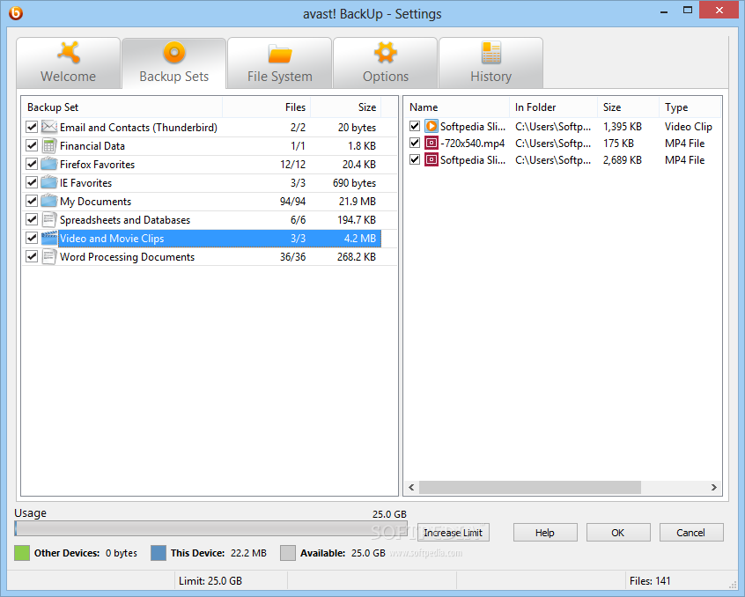Screen dimensions: 745x597
Task: Click document icon beside Word Processing Documents
Action: click(49, 256)
